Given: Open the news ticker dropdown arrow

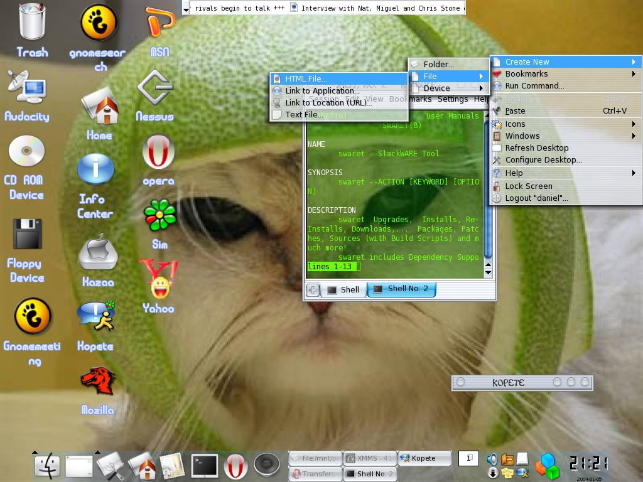Looking at the screenshot, I should (186, 9).
